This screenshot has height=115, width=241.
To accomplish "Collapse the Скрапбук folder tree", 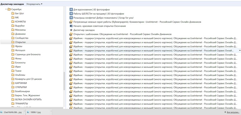I will 6,9.
